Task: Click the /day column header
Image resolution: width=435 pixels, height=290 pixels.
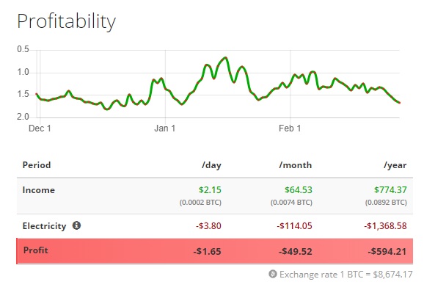Action: (211, 165)
